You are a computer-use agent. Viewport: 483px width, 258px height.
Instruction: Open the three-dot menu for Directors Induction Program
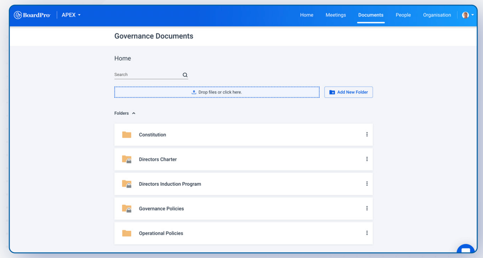(367, 184)
